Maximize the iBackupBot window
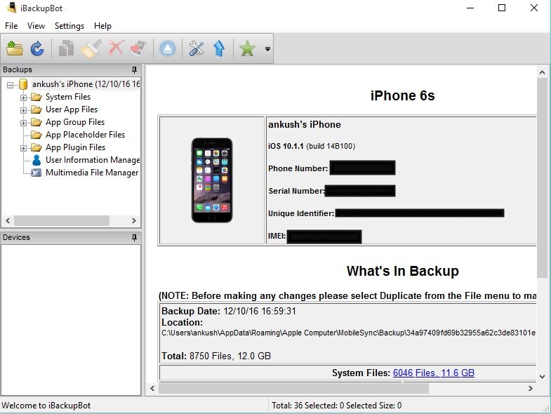551x414 pixels. click(502, 8)
